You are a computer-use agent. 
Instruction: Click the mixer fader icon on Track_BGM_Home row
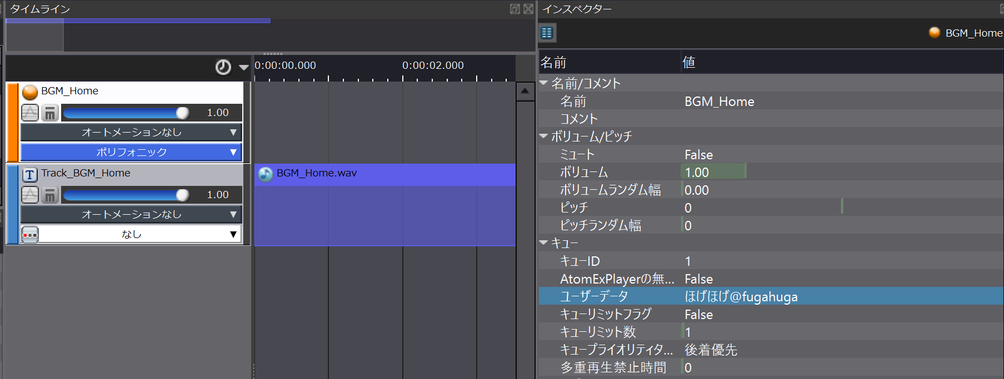click(50, 195)
